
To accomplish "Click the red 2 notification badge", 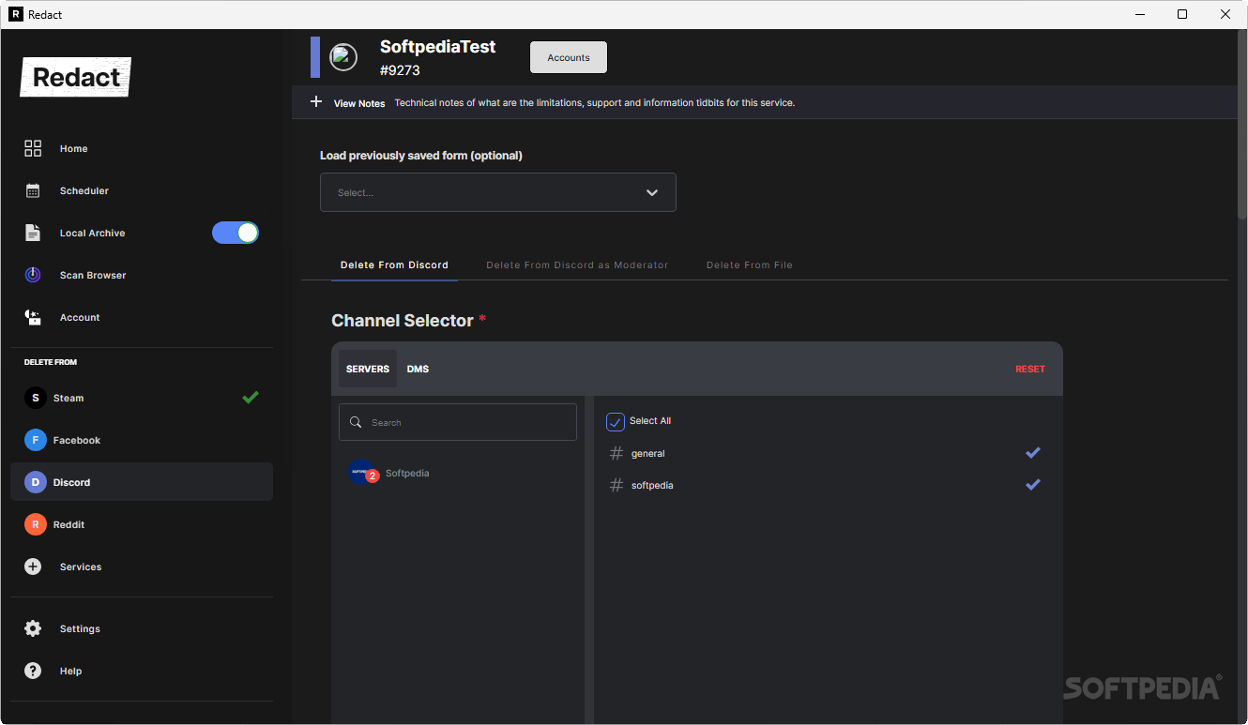I will pyautogui.click(x=373, y=476).
